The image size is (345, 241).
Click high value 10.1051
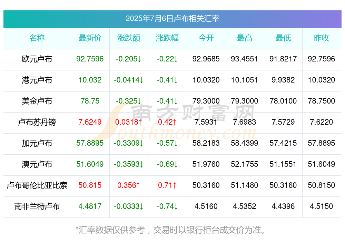[x=245, y=80]
